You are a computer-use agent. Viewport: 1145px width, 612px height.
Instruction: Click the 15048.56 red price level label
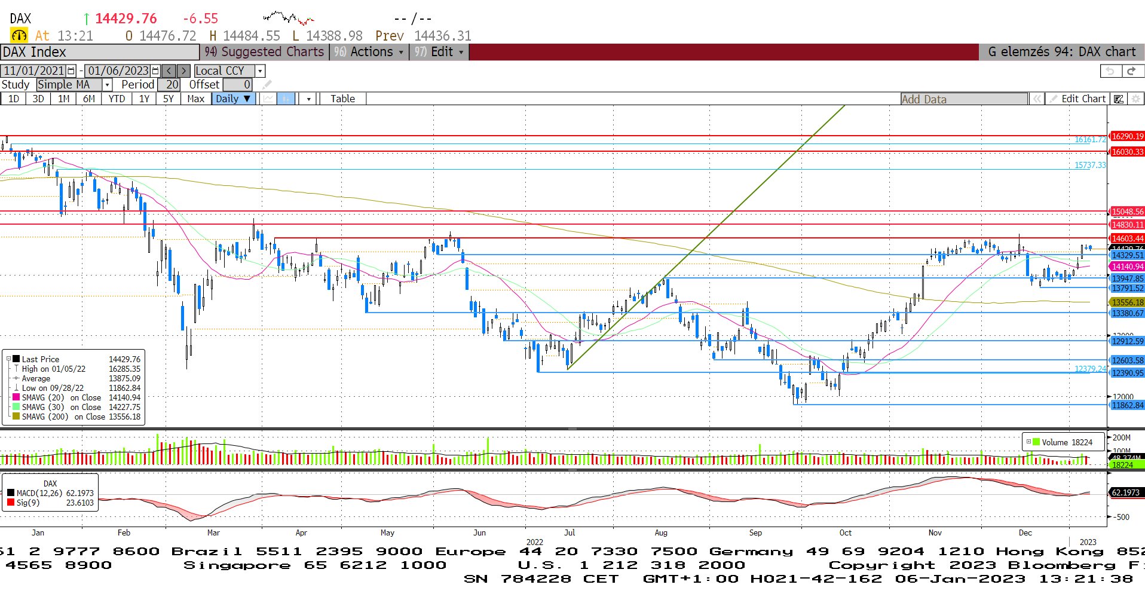coord(1127,212)
